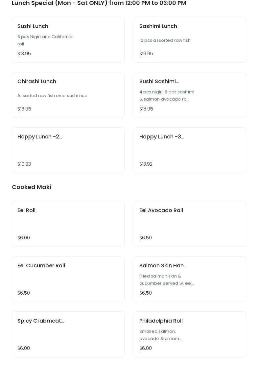
Task: Click the Cooked Maki section heading
Action: click(x=32, y=187)
